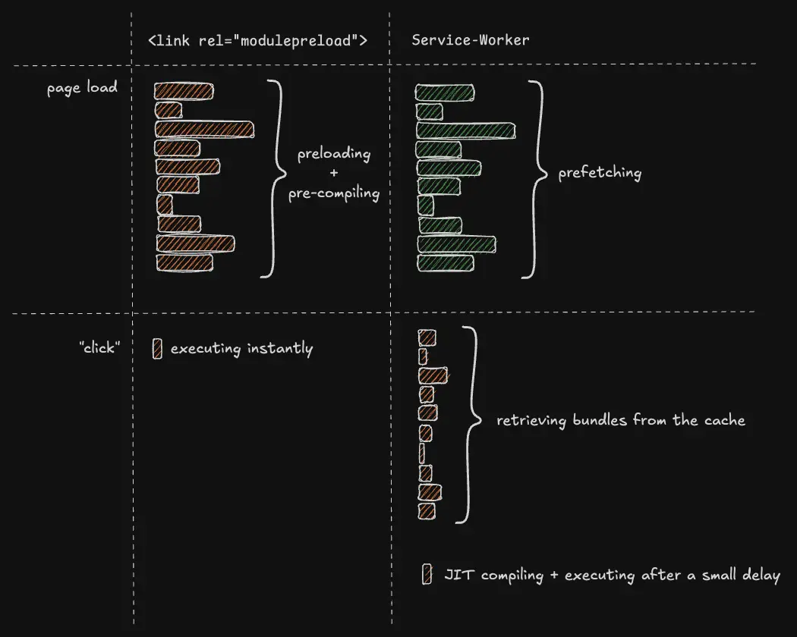Click the orange bar beside "executing instantly"
797x637 pixels.
coord(157,348)
